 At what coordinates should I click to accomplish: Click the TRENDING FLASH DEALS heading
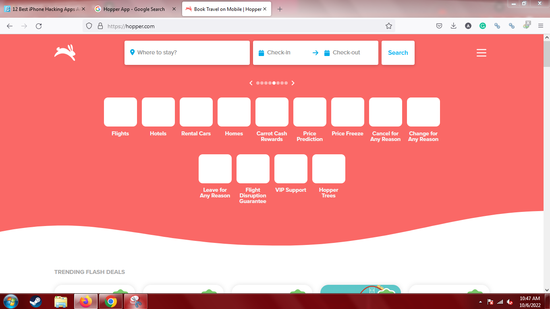(89, 272)
